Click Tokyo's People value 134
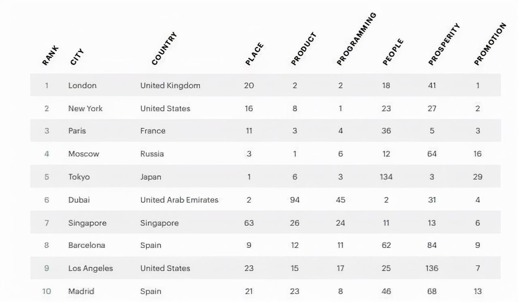The height and width of the screenshot is (302, 518). tap(386, 177)
